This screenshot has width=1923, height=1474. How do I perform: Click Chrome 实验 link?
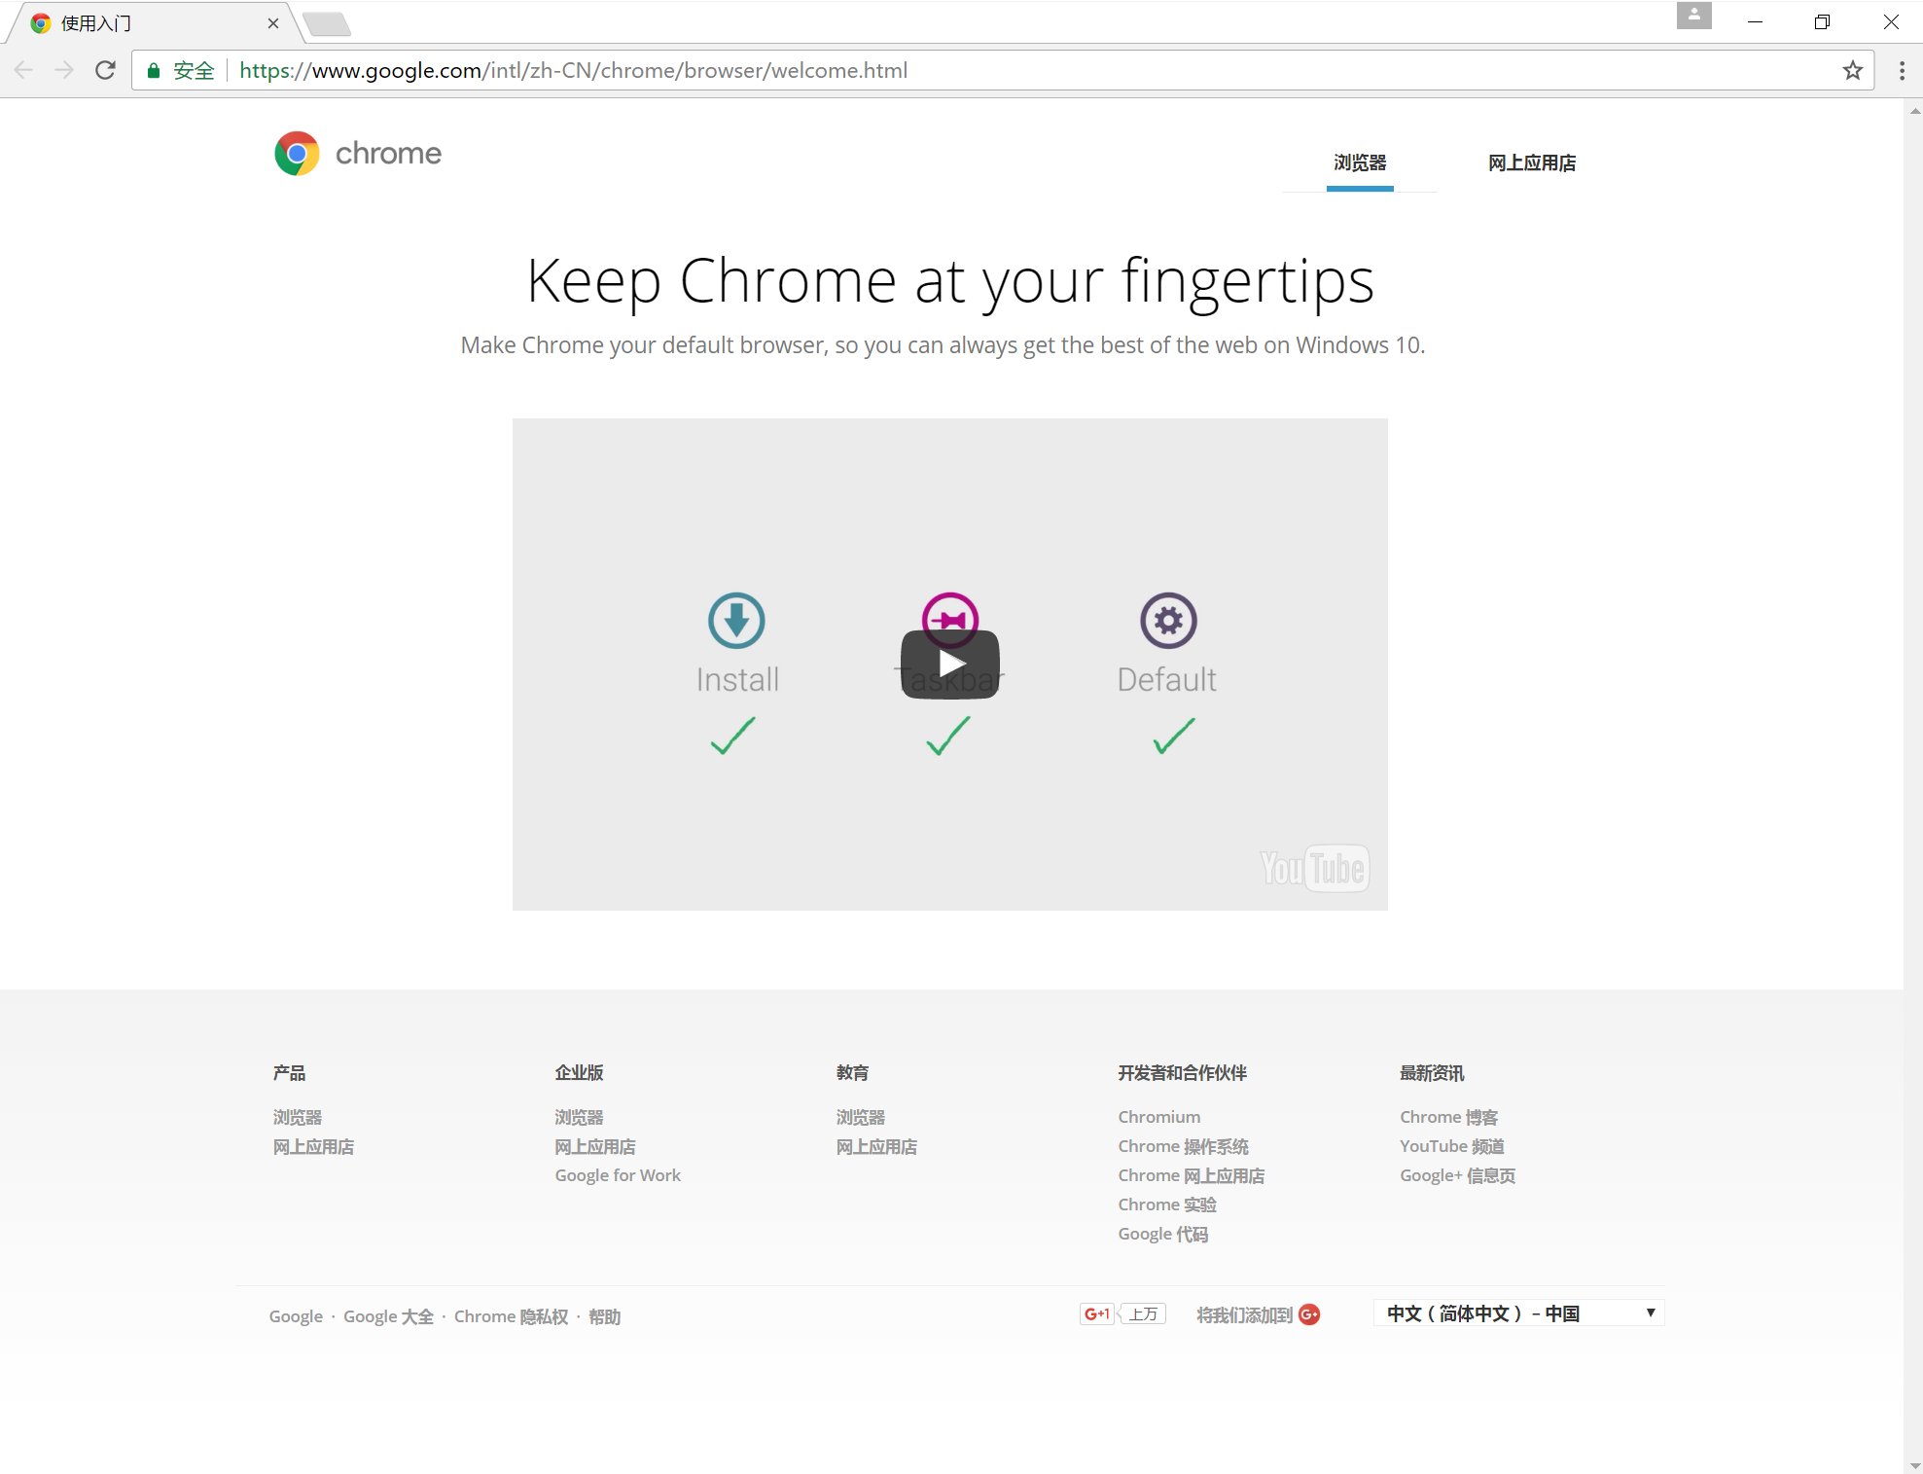[1166, 1204]
